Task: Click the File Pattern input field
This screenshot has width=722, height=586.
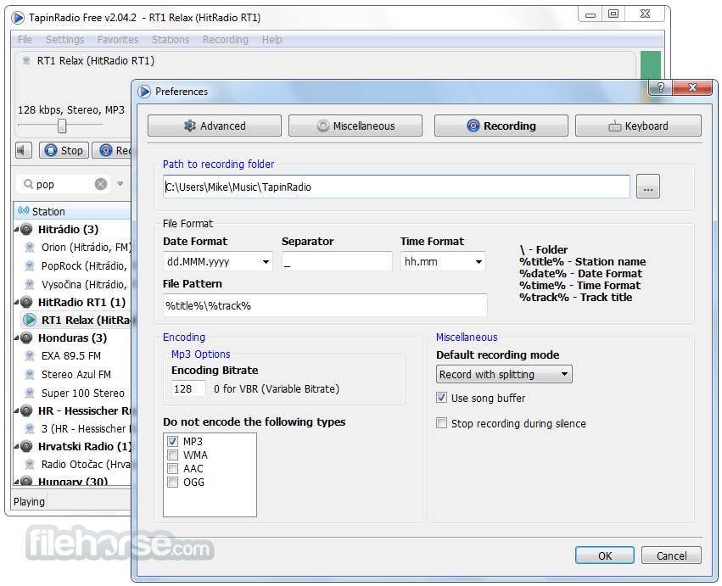Action: pyautogui.click(x=325, y=305)
